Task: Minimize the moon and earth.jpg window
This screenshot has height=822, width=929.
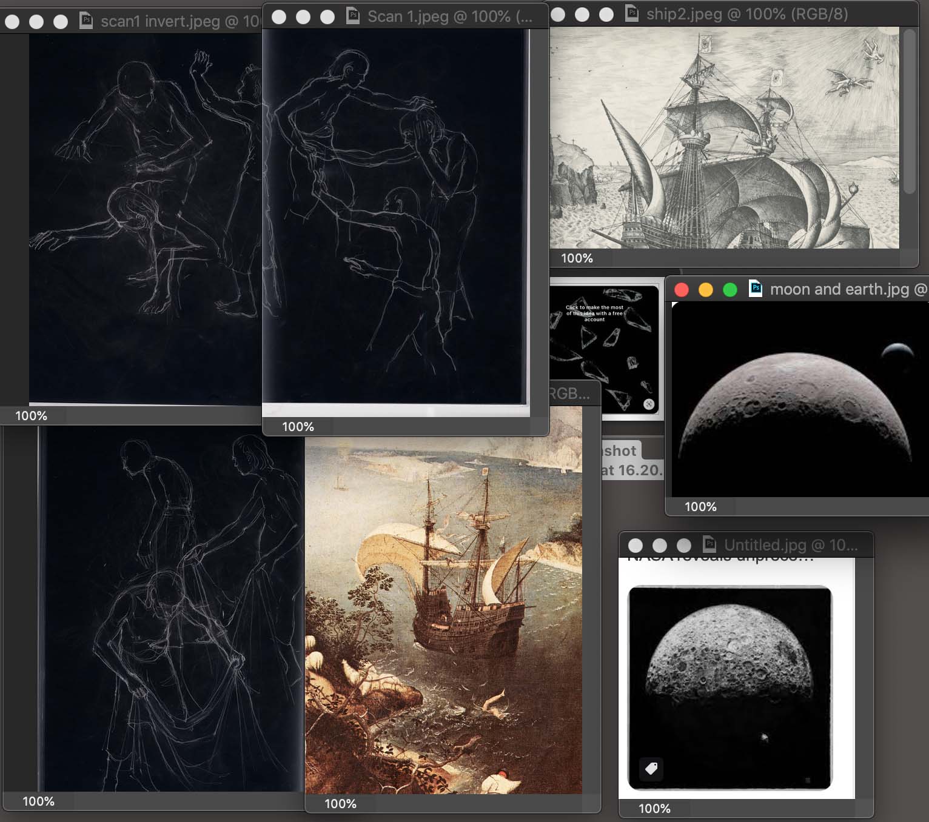Action: pyautogui.click(x=706, y=290)
